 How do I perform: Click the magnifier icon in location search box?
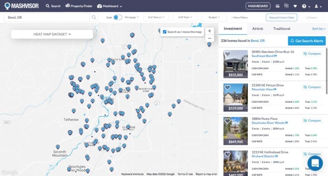click(94, 17)
